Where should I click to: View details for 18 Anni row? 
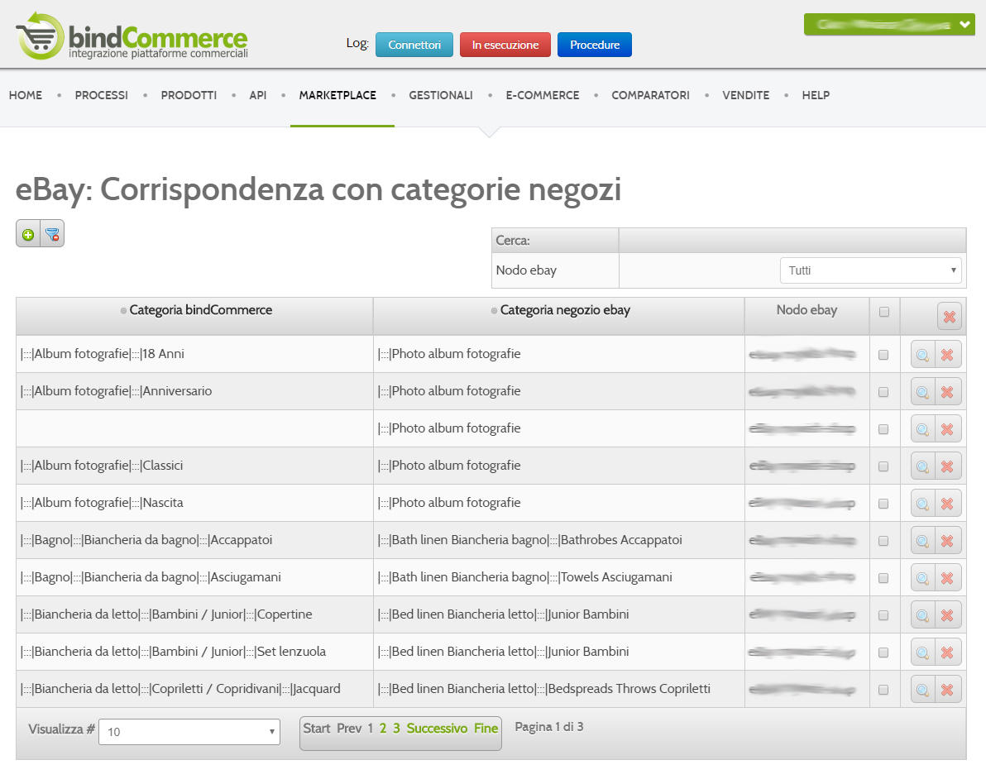(922, 355)
